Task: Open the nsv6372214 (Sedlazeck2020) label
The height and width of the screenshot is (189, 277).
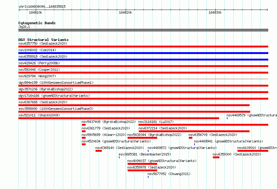Action: pos(163,128)
